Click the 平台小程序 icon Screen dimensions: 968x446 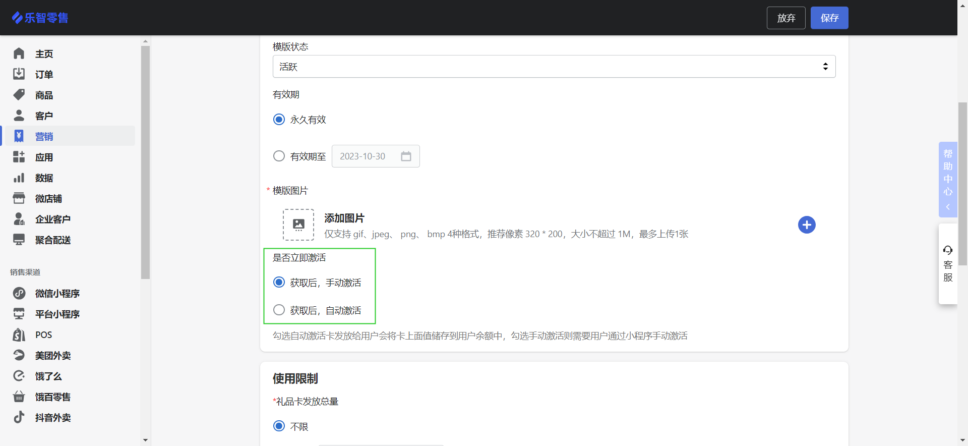(x=19, y=314)
